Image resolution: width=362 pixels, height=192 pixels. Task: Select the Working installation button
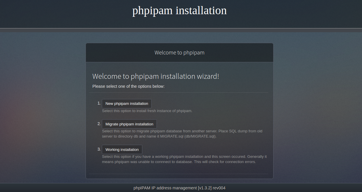[x=122, y=149]
